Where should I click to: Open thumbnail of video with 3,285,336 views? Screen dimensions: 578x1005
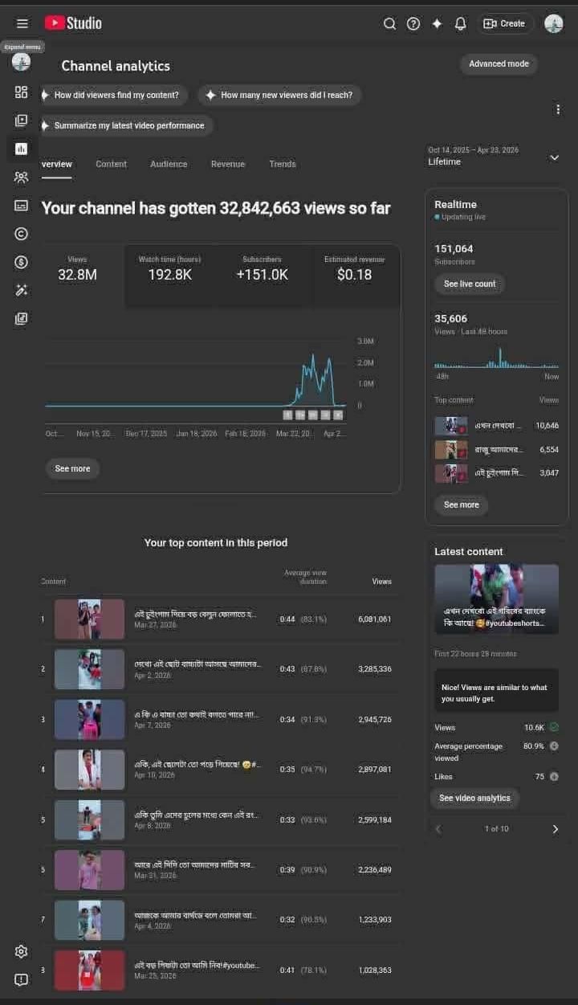pos(89,669)
